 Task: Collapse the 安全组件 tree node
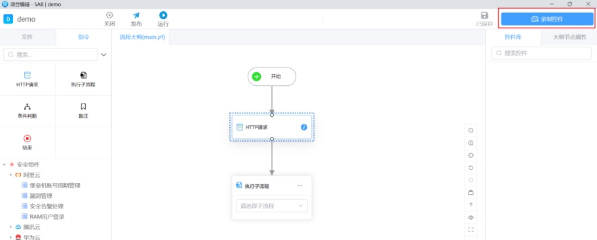pyautogui.click(x=4, y=165)
